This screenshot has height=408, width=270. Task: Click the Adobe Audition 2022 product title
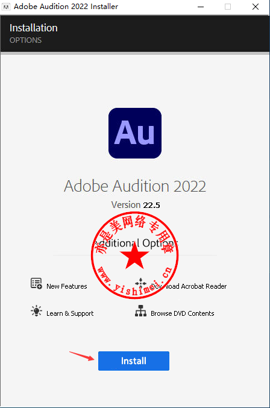[x=135, y=186]
